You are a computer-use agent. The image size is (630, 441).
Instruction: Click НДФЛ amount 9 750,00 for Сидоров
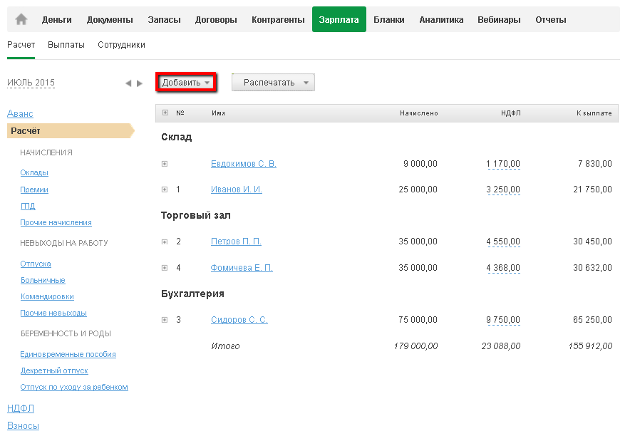503,320
